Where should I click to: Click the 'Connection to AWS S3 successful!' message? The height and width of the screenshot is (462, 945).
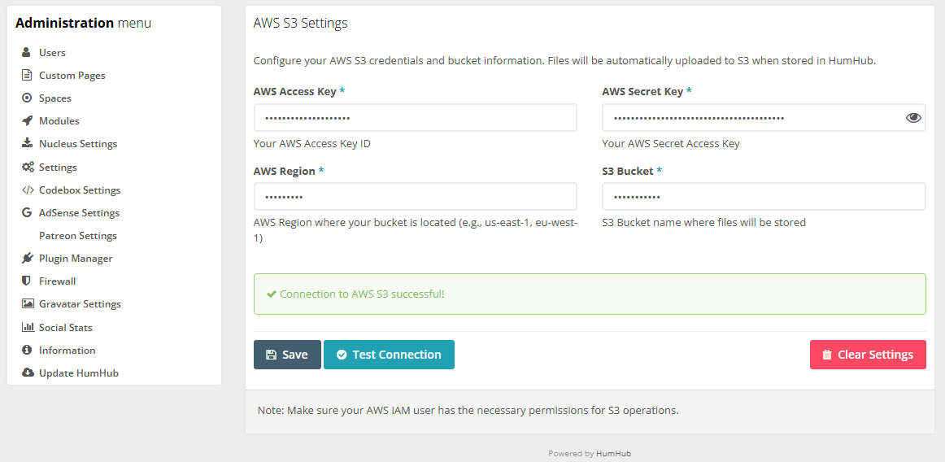click(362, 294)
